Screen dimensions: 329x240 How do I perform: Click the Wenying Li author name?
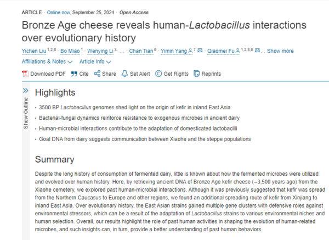[100, 51]
